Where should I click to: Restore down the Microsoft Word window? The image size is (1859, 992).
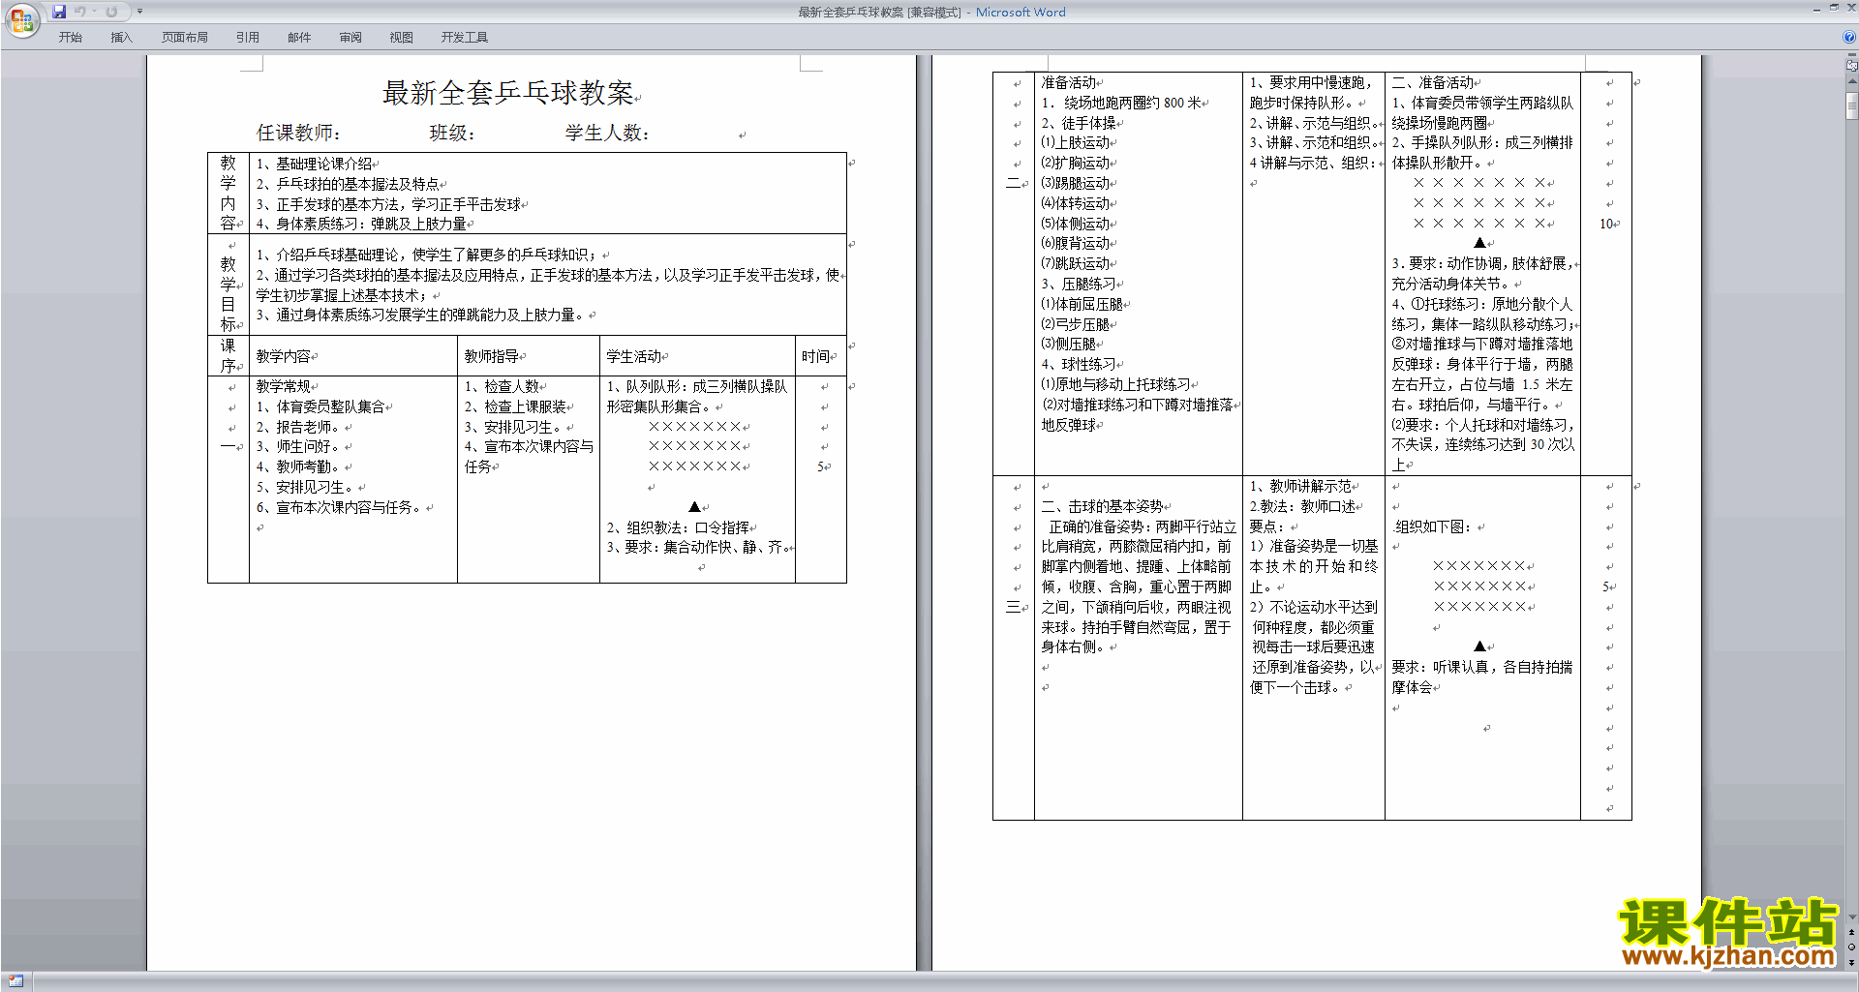click(1834, 8)
